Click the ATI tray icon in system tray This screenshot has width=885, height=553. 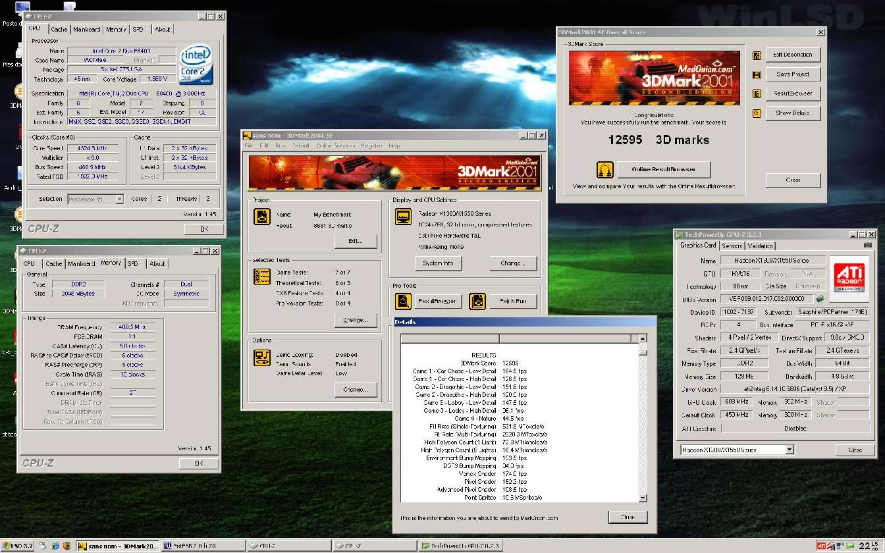[x=822, y=546]
